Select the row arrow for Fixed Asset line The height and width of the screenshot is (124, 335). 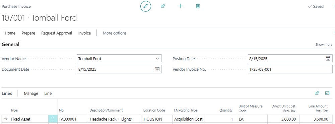tap(5, 119)
